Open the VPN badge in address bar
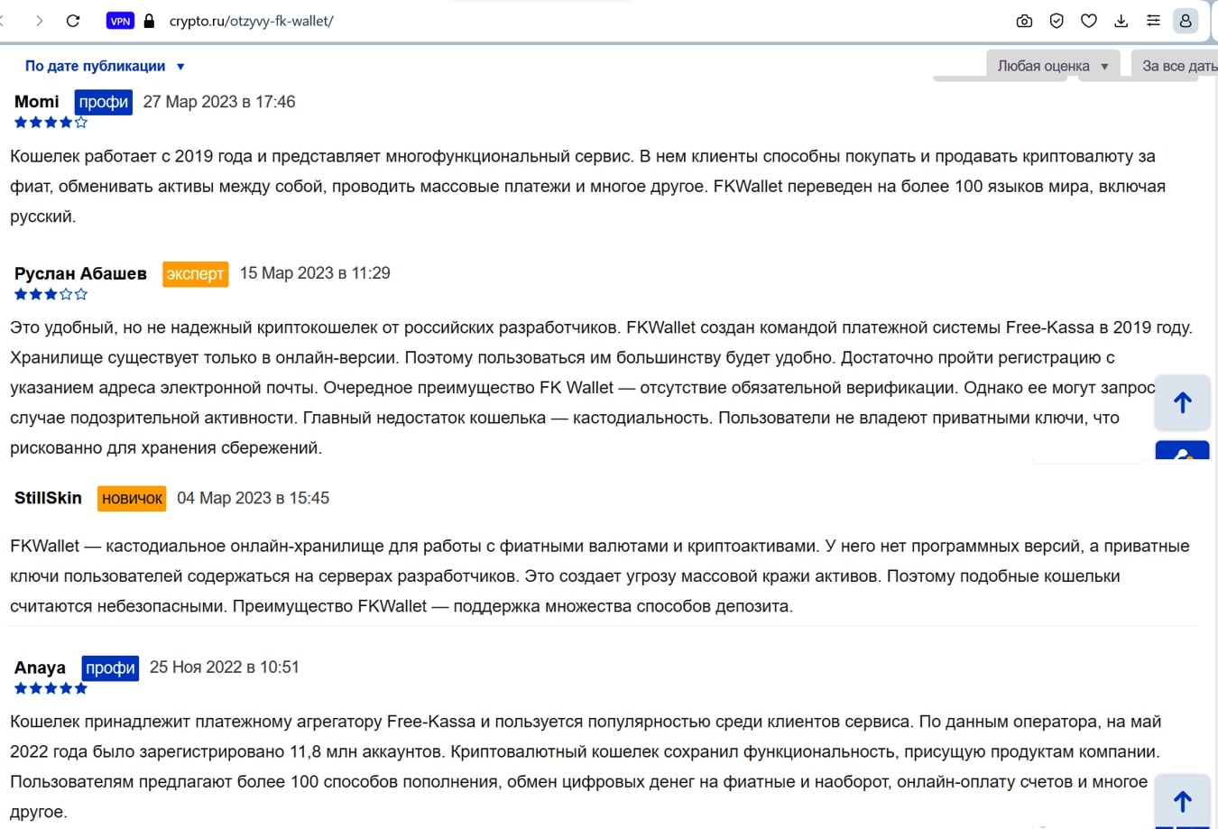This screenshot has height=829, width=1218. (x=120, y=21)
